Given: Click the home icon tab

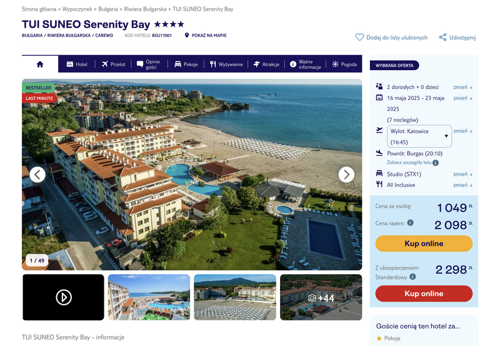Looking at the screenshot, I should (40, 64).
